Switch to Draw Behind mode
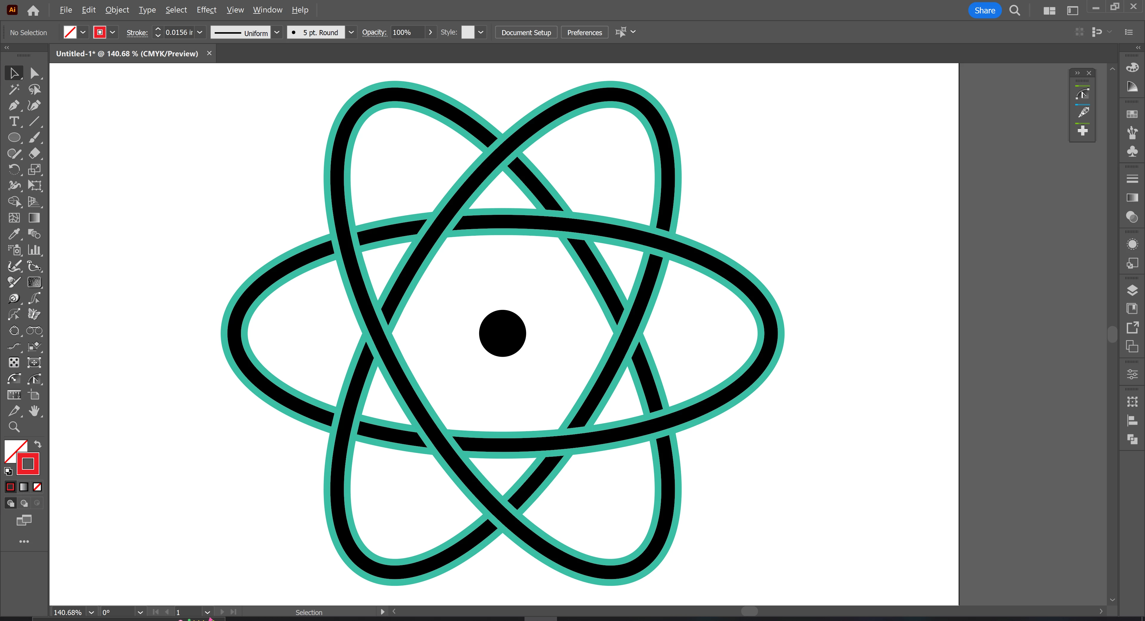The width and height of the screenshot is (1145, 621). click(x=24, y=503)
